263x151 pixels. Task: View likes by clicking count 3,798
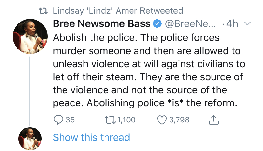[179, 120]
